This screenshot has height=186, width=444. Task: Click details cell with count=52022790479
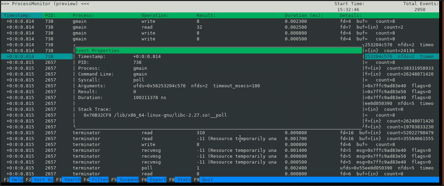(386, 133)
